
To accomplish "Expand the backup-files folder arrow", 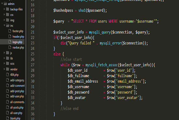I will pyautogui.click(x=4, y=9).
